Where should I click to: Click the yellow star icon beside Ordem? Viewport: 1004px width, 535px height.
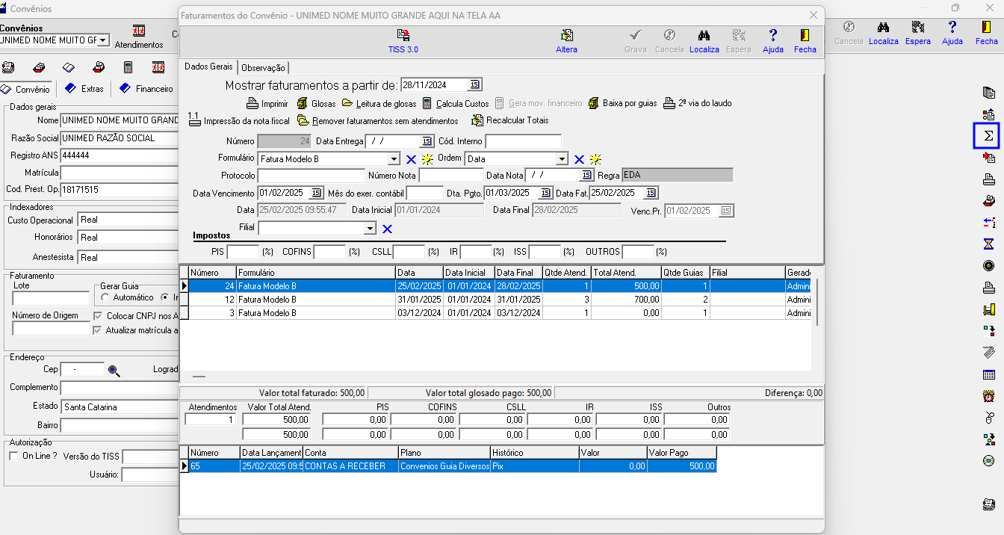595,159
